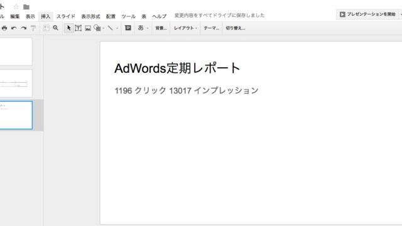402x226 pixels.
Task: Select the zoom magnifier tool
Action: [55, 28]
